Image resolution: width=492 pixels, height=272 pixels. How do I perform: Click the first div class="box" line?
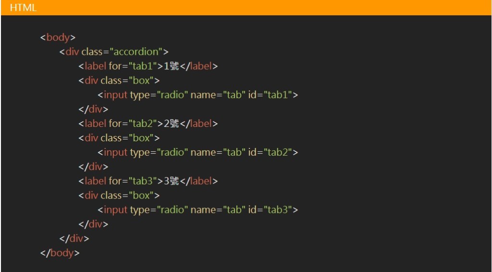click(119, 81)
